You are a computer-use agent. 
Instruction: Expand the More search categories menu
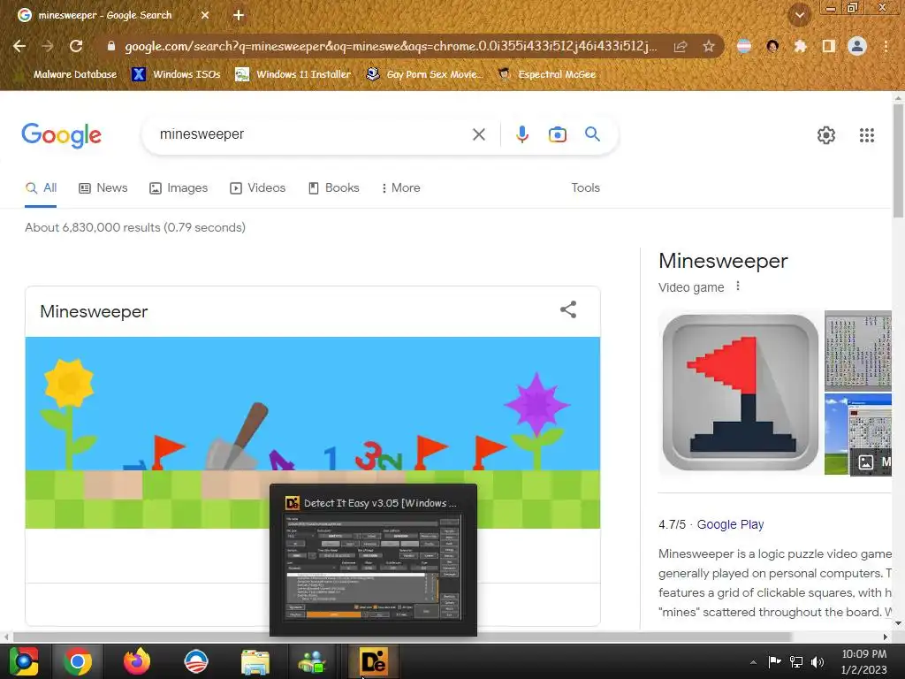pos(400,188)
